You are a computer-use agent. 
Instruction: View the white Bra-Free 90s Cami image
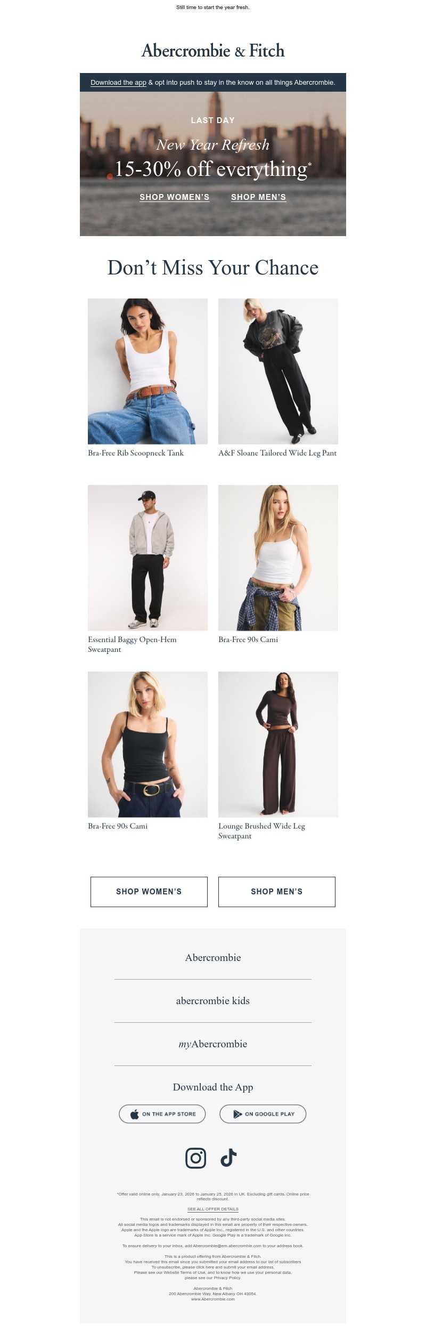pos(278,558)
